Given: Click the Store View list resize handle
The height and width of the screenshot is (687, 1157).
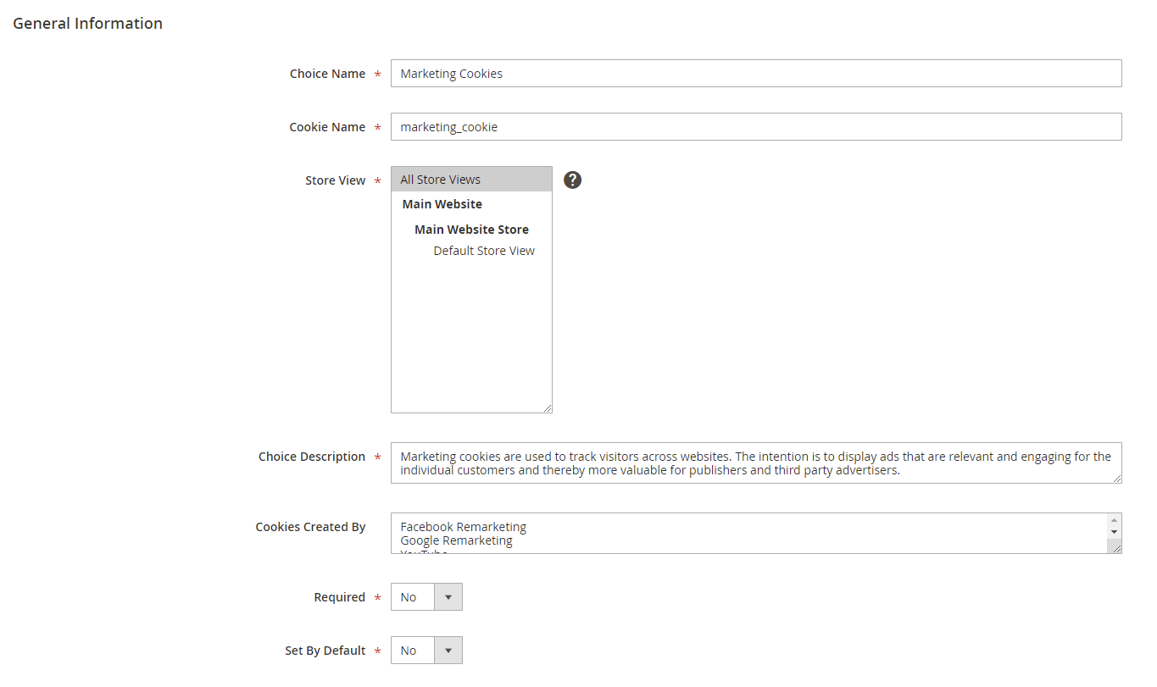Looking at the screenshot, I should click(547, 407).
